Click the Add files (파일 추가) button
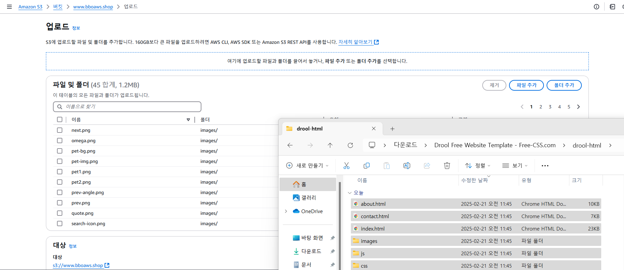Screen dimensions: 624x270 (x=526, y=85)
